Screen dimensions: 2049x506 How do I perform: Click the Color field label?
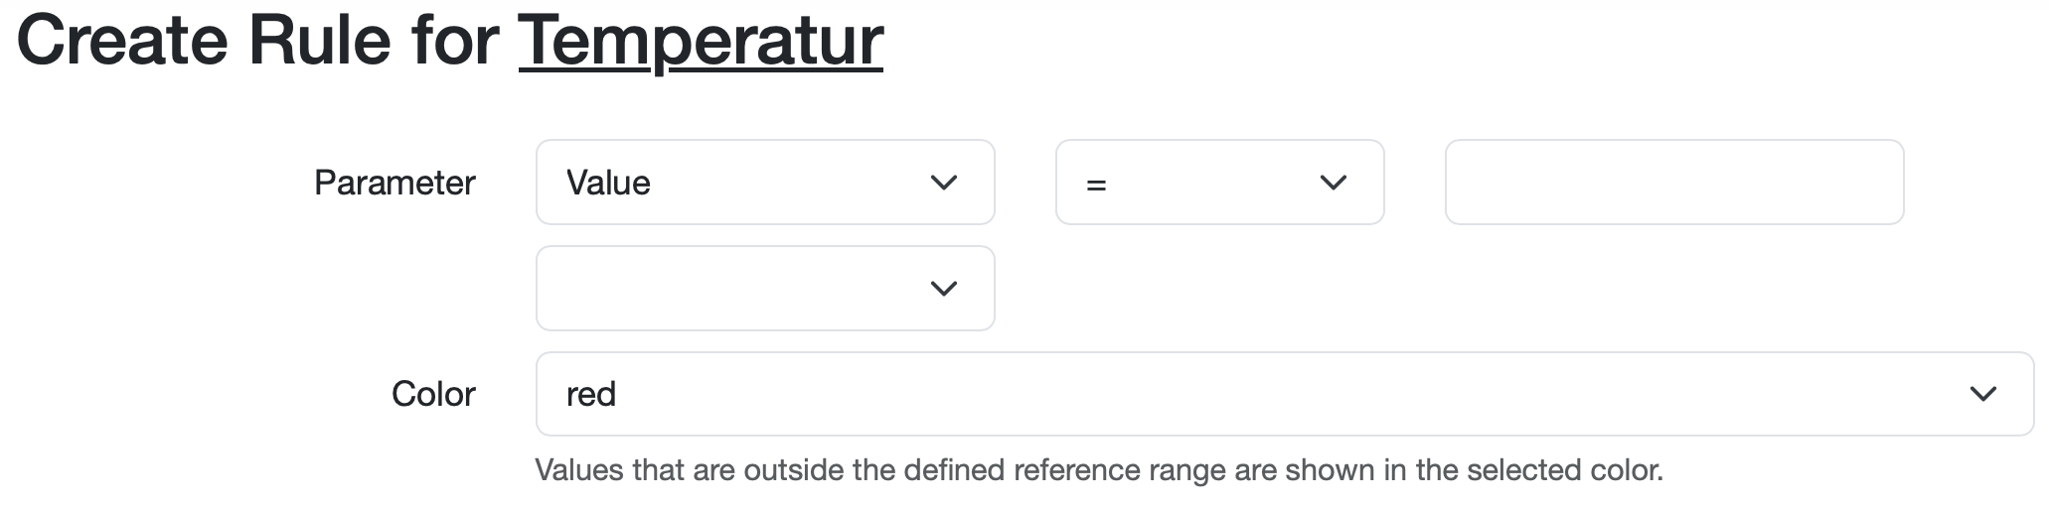point(433,394)
